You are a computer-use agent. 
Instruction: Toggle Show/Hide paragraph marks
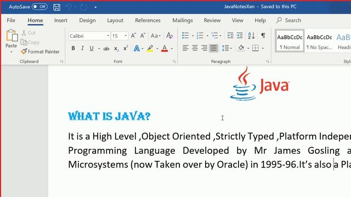click(263, 35)
